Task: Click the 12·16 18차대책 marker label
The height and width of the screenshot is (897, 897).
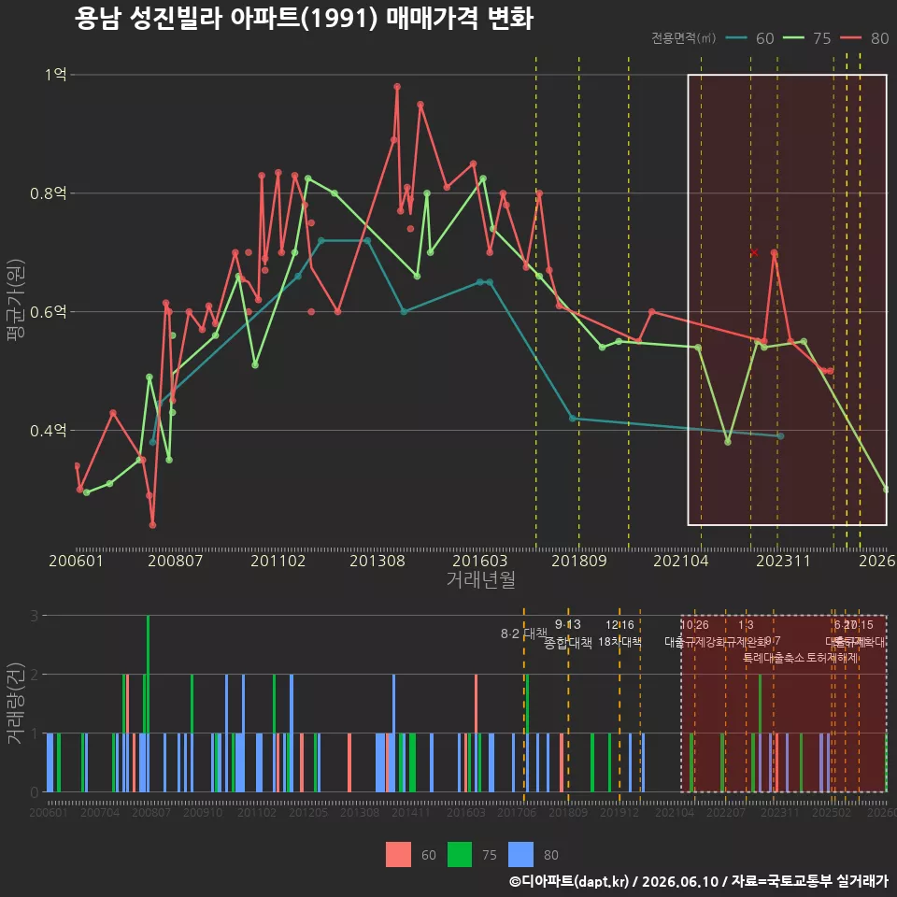Action: pyautogui.click(x=619, y=634)
